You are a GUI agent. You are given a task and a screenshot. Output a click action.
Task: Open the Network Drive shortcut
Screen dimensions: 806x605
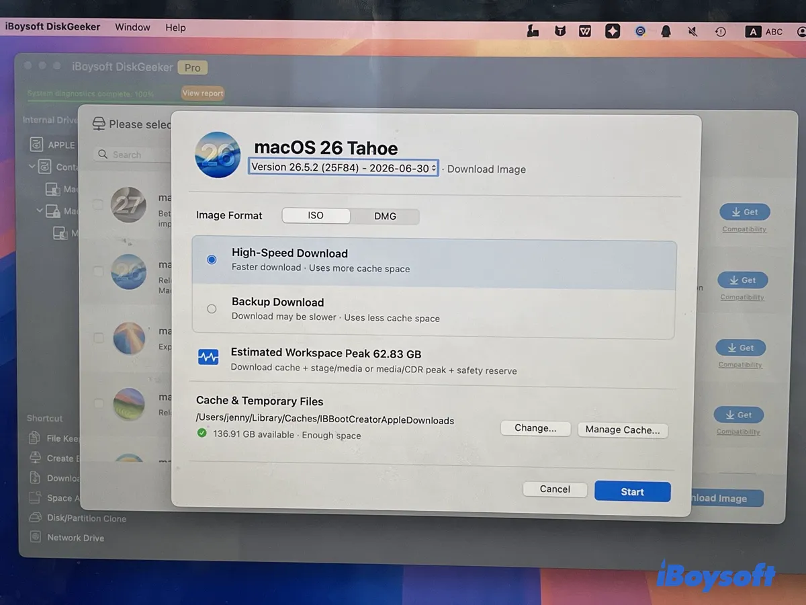(66, 538)
